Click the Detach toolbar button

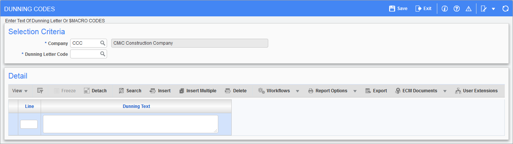click(95, 91)
